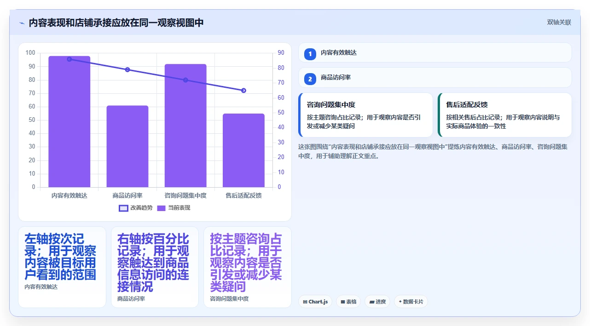
Task: Click x-axis label 商品访问率
Action: pos(127,195)
